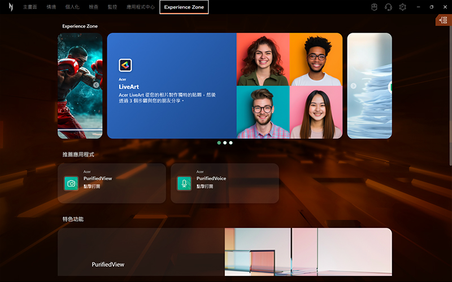Expand the orange side panel toggle
The width and height of the screenshot is (452, 282).
pos(444,20)
